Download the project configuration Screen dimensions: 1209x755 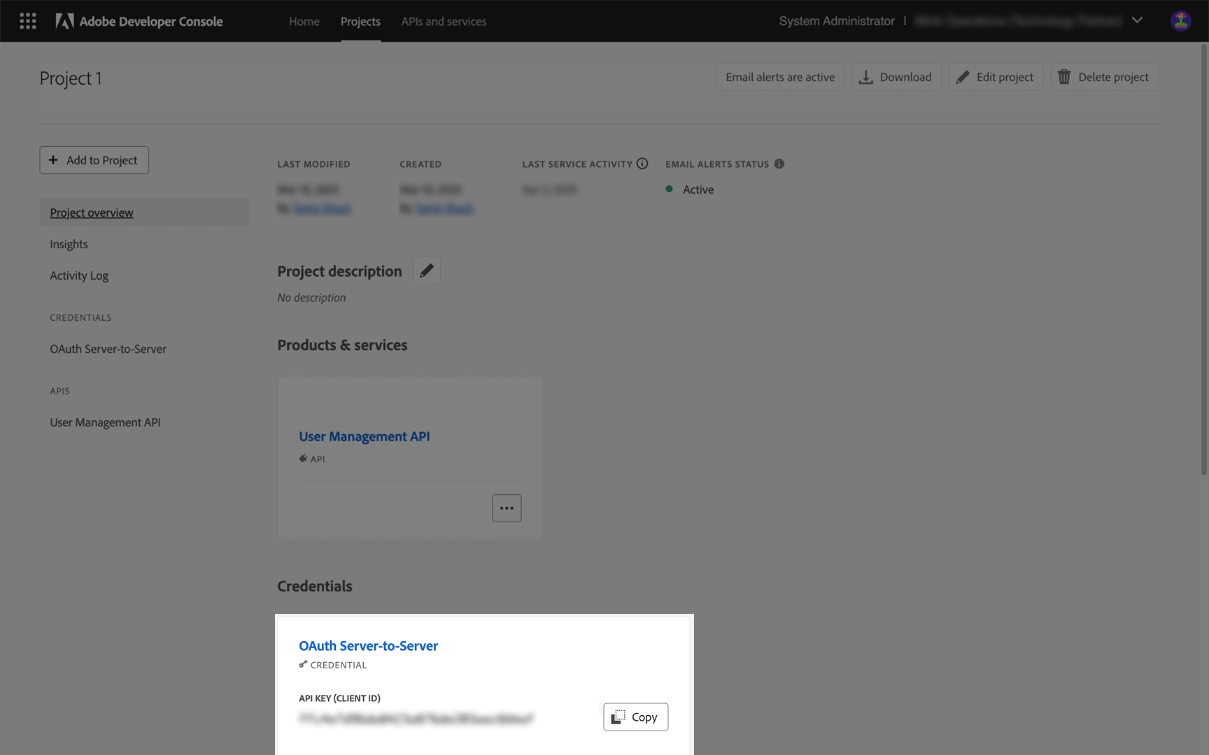896,77
